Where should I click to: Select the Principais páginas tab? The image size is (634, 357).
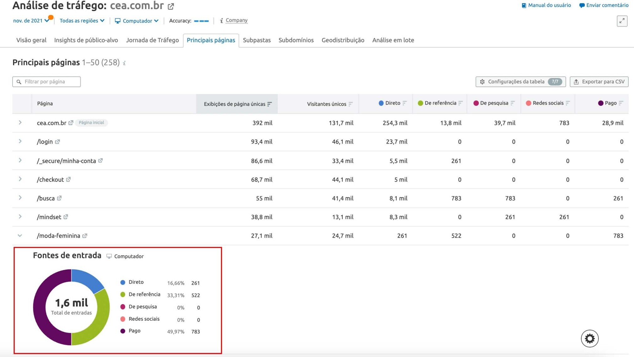(x=211, y=40)
